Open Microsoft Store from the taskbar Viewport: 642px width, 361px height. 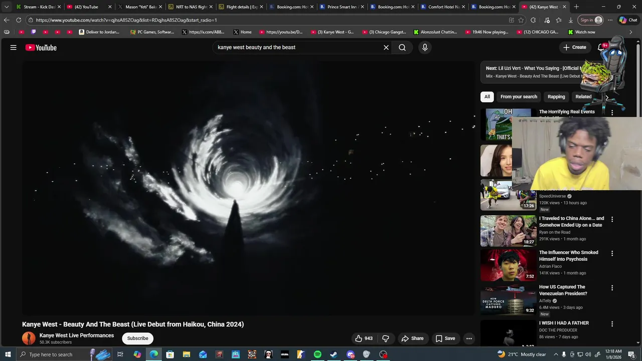coord(170,354)
